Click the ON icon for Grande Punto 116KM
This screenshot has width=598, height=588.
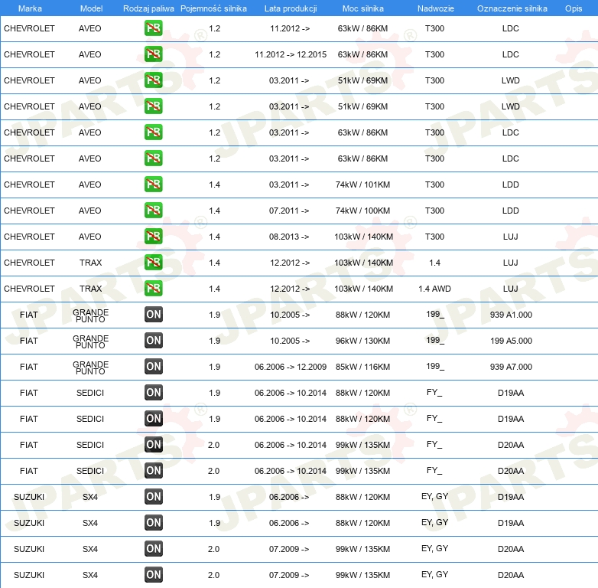[x=154, y=367]
